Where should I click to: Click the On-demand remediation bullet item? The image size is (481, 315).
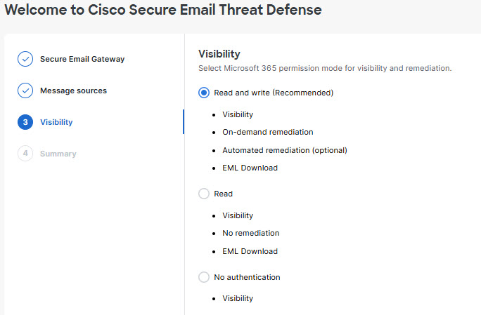click(x=267, y=132)
